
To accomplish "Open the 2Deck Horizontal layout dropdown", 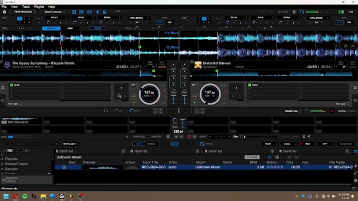I will (x=55, y=12).
